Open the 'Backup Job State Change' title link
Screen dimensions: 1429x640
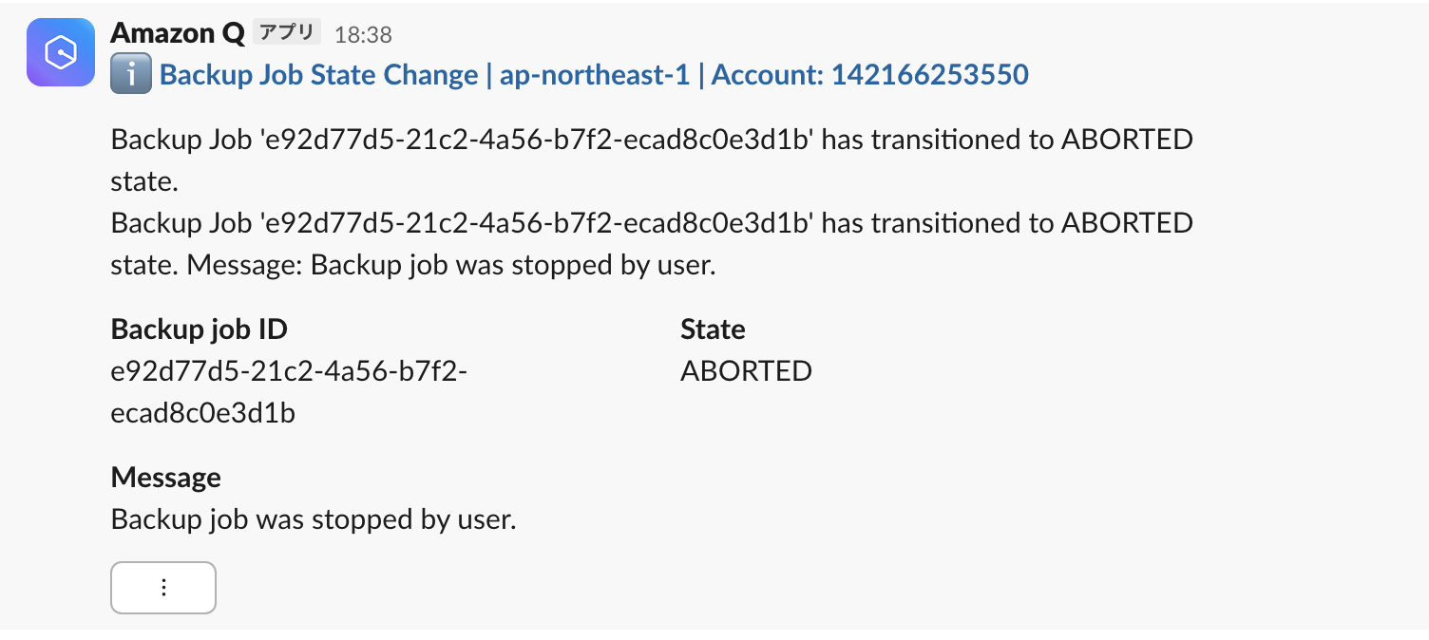319,75
